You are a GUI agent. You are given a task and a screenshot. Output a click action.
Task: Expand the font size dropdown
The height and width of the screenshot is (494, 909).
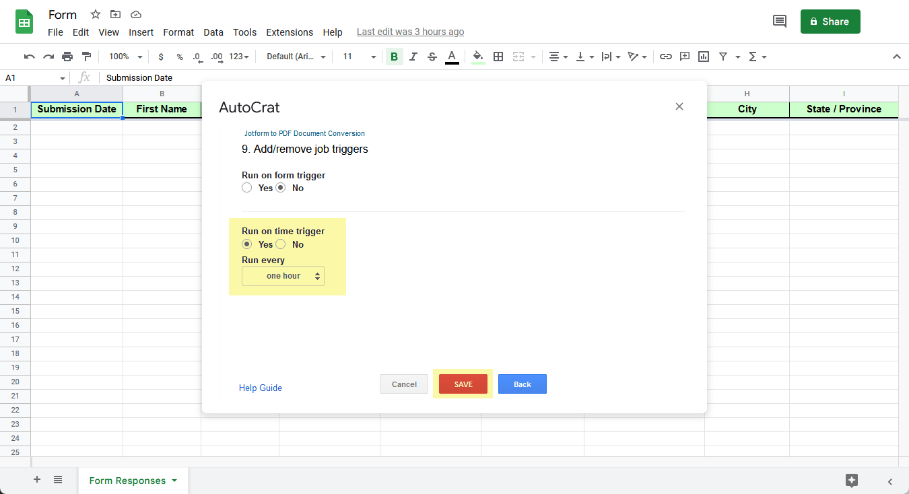pos(360,57)
